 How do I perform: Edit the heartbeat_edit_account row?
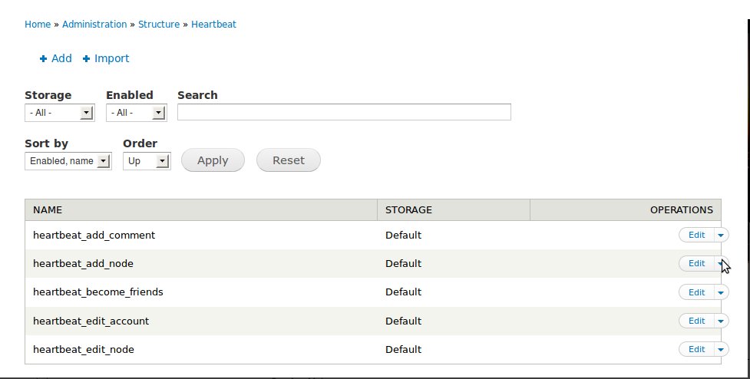[696, 321]
